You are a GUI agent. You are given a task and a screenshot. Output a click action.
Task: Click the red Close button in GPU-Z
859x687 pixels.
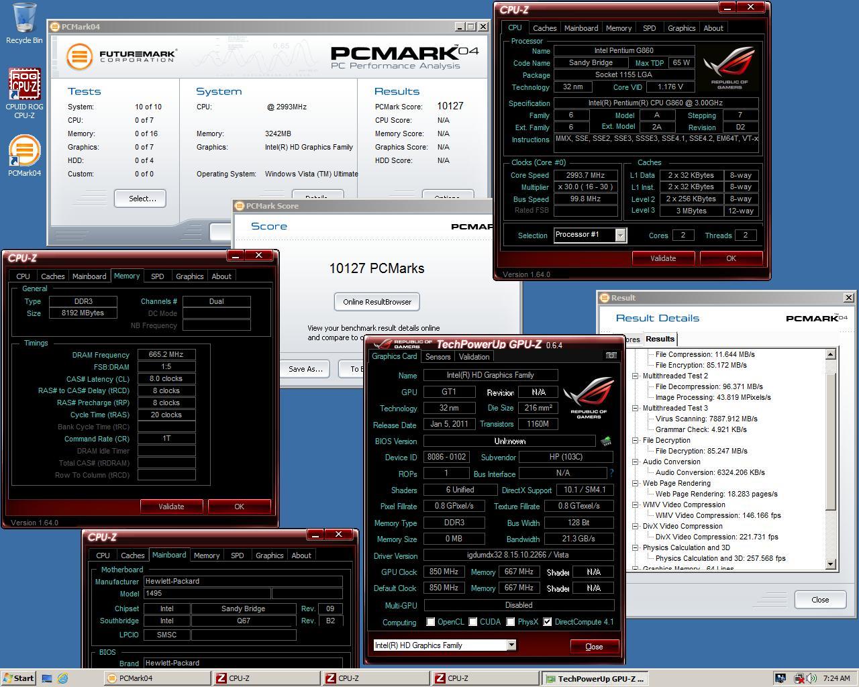[594, 646]
